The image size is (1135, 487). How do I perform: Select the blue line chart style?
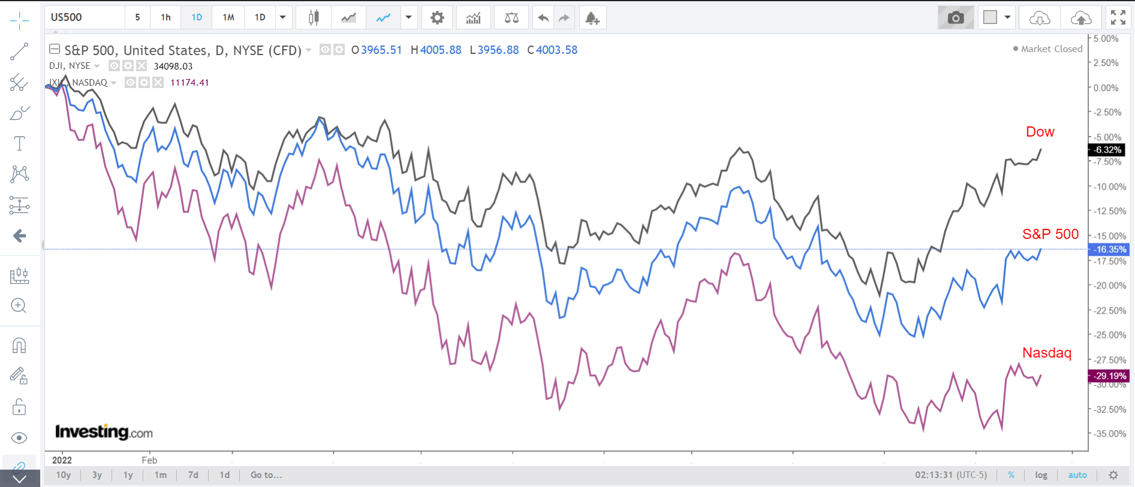(384, 17)
